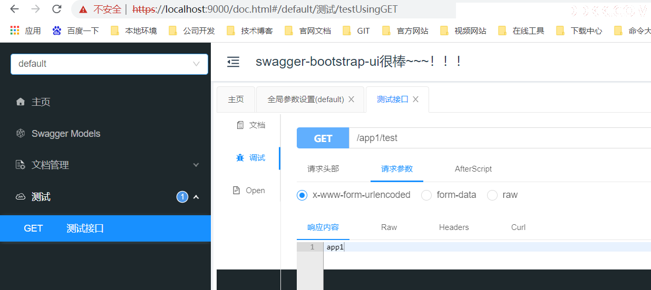Switch to the 全局参数设置(default) tab
The width and height of the screenshot is (651, 290).
306,99
